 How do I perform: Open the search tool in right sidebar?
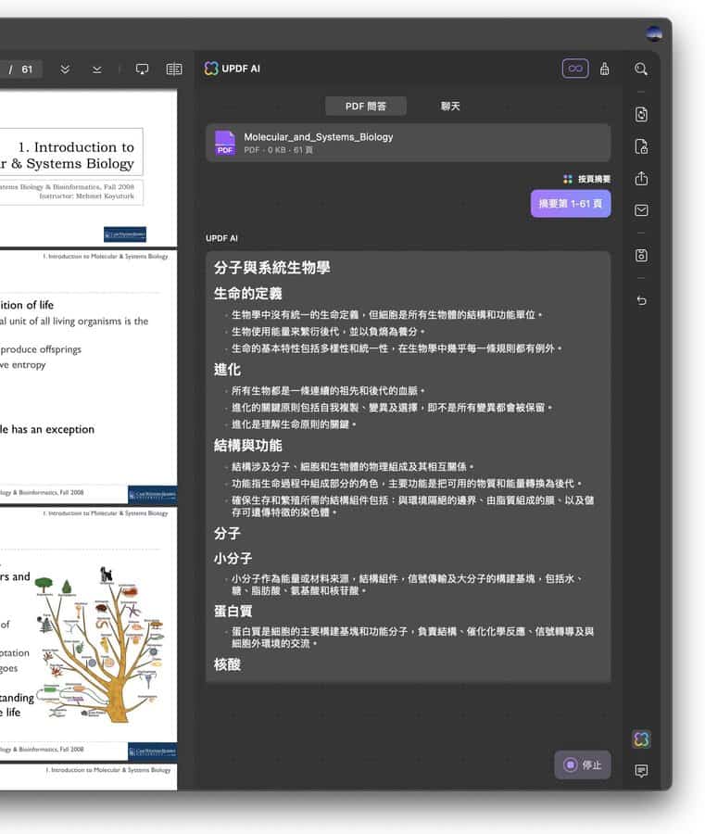point(641,69)
